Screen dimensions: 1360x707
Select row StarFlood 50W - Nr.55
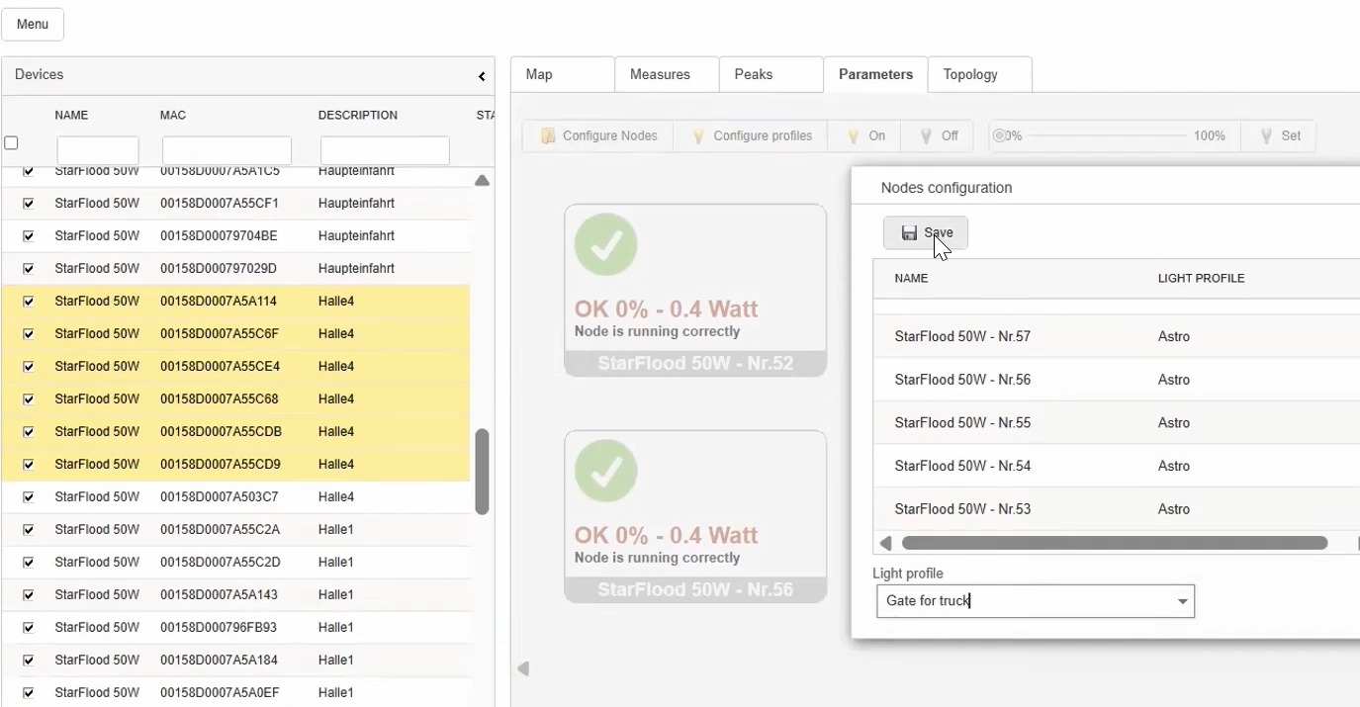[x=1117, y=422]
